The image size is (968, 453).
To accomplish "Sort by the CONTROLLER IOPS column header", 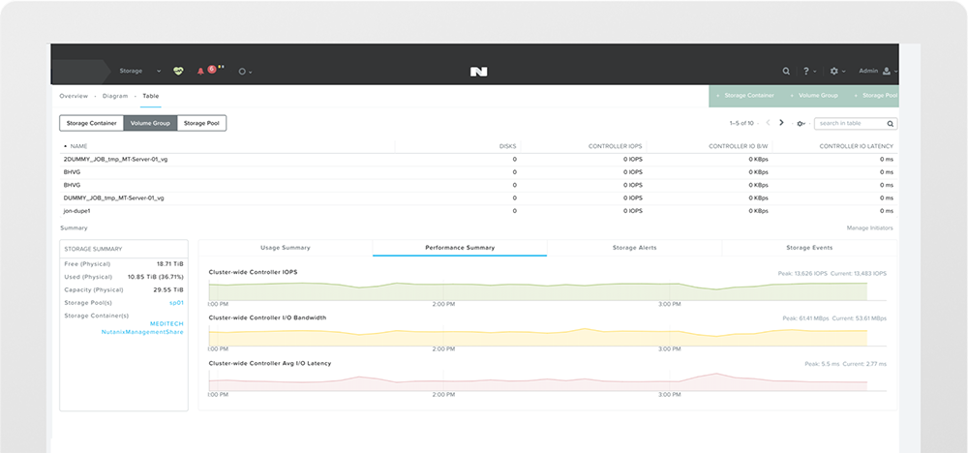I will [x=615, y=146].
